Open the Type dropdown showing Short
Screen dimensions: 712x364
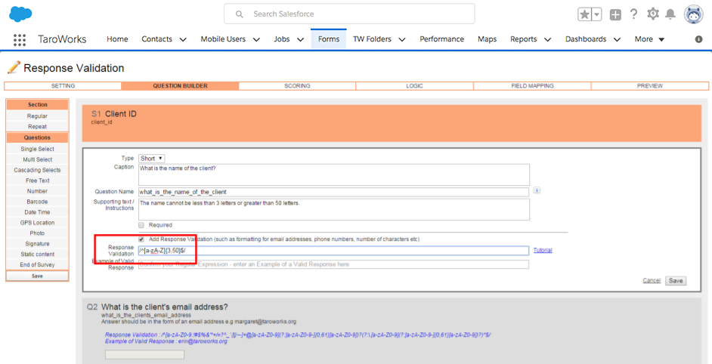(152, 159)
